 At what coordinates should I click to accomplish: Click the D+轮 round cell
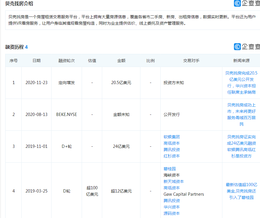[x=67, y=146]
